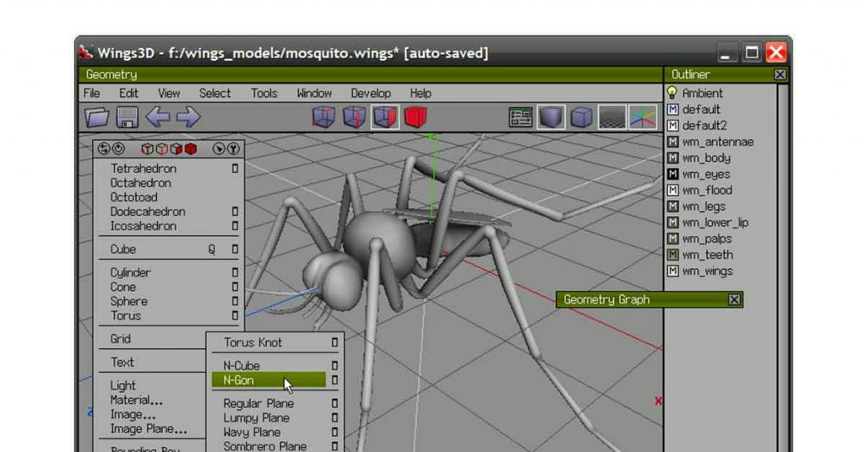
Task: Open Tetrahedron options box
Action: [x=235, y=169]
